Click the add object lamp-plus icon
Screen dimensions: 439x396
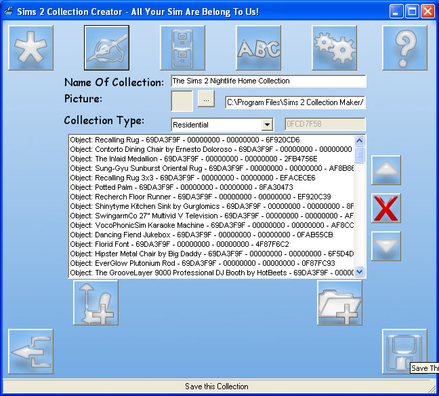96,303
